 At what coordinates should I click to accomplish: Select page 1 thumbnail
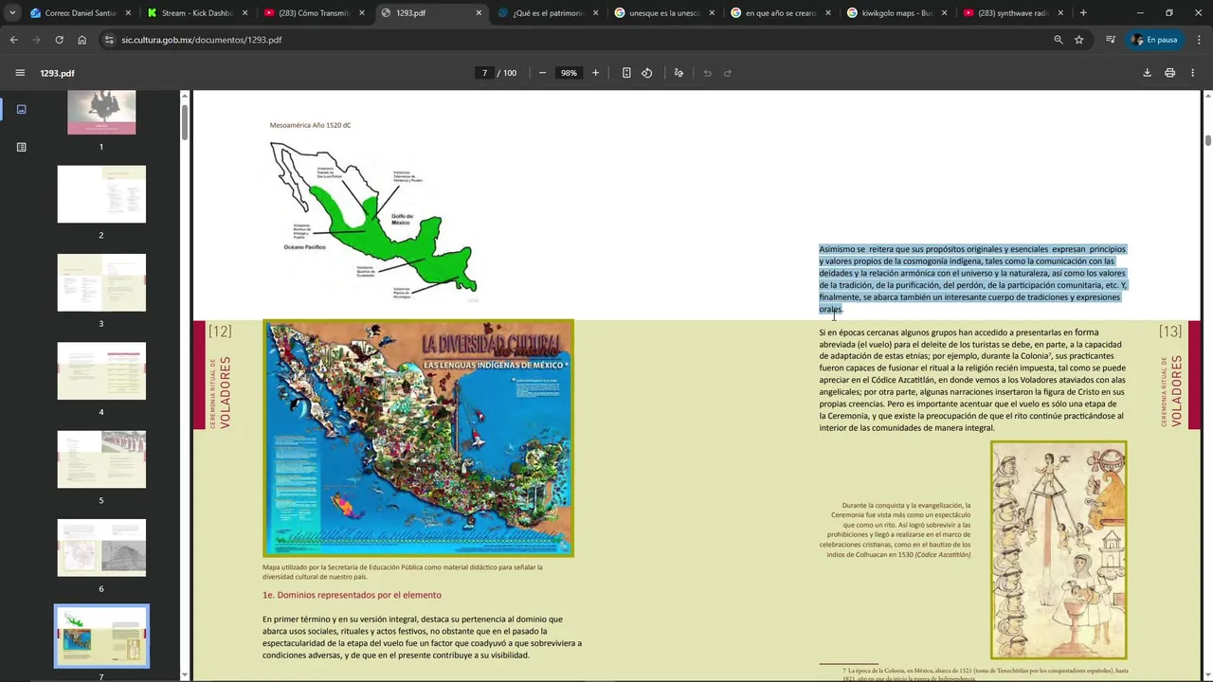pos(101,112)
